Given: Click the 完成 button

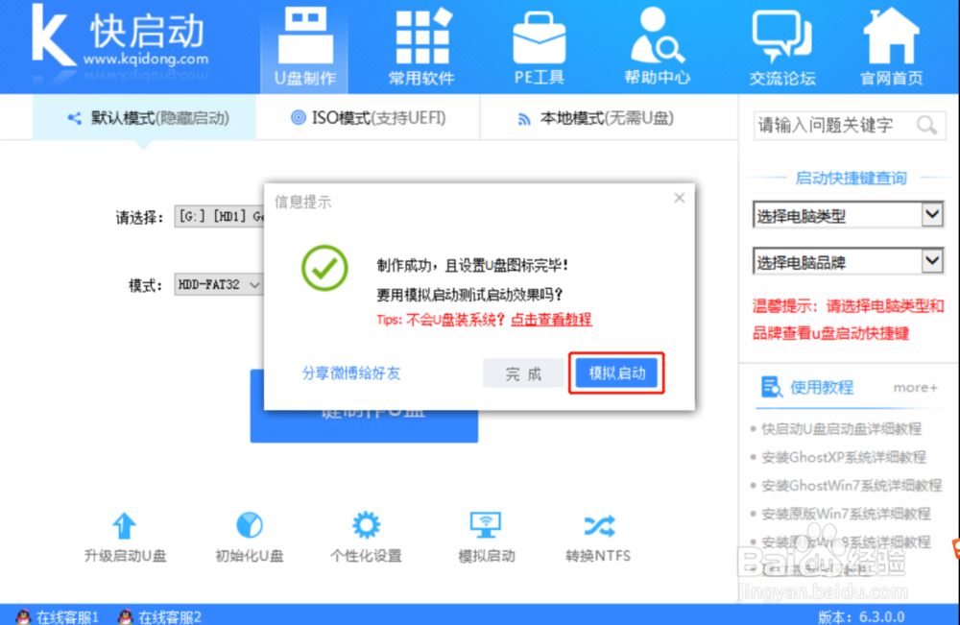Looking at the screenshot, I should pyautogui.click(x=523, y=374).
